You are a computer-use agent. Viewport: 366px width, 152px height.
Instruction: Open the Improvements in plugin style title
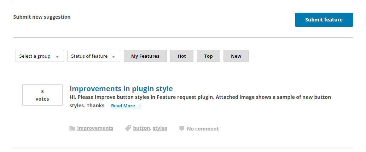[121, 89]
